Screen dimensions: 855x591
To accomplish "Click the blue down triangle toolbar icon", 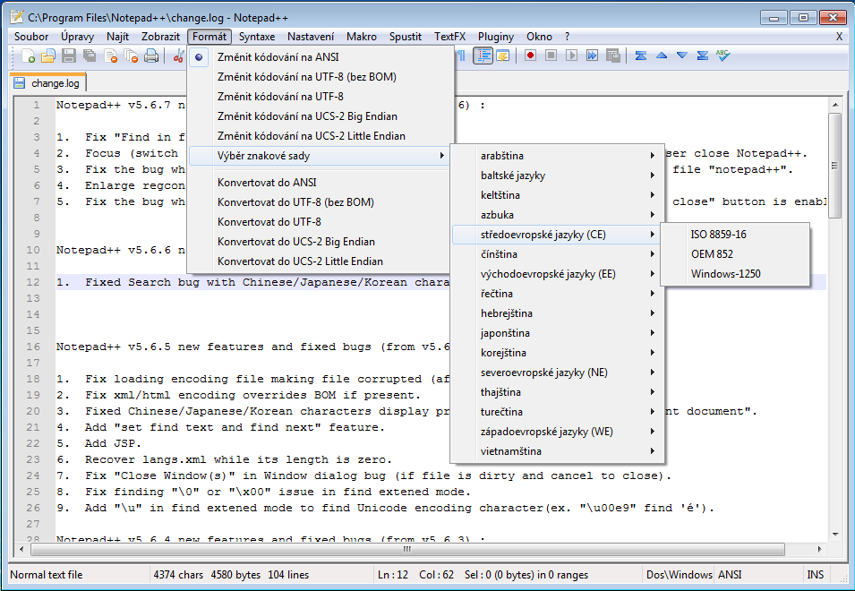I will coord(682,56).
